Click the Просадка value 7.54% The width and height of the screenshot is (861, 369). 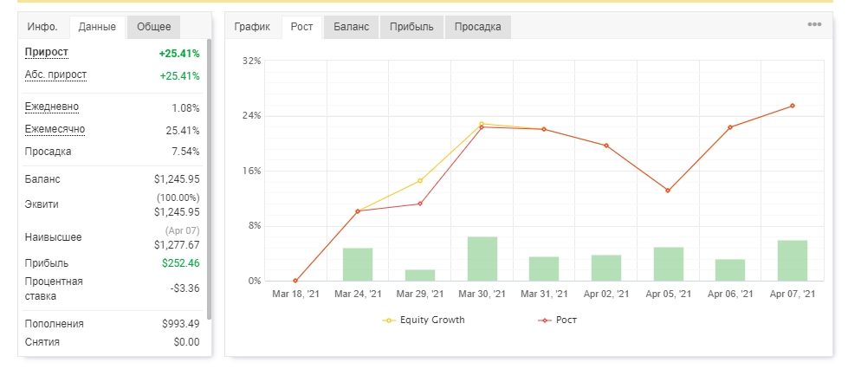pos(185,152)
